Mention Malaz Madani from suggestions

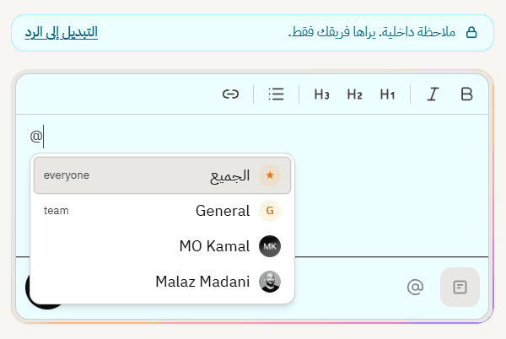(162, 282)
